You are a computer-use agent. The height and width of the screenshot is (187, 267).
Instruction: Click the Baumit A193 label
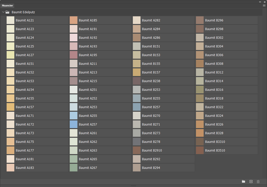[88, 46]
